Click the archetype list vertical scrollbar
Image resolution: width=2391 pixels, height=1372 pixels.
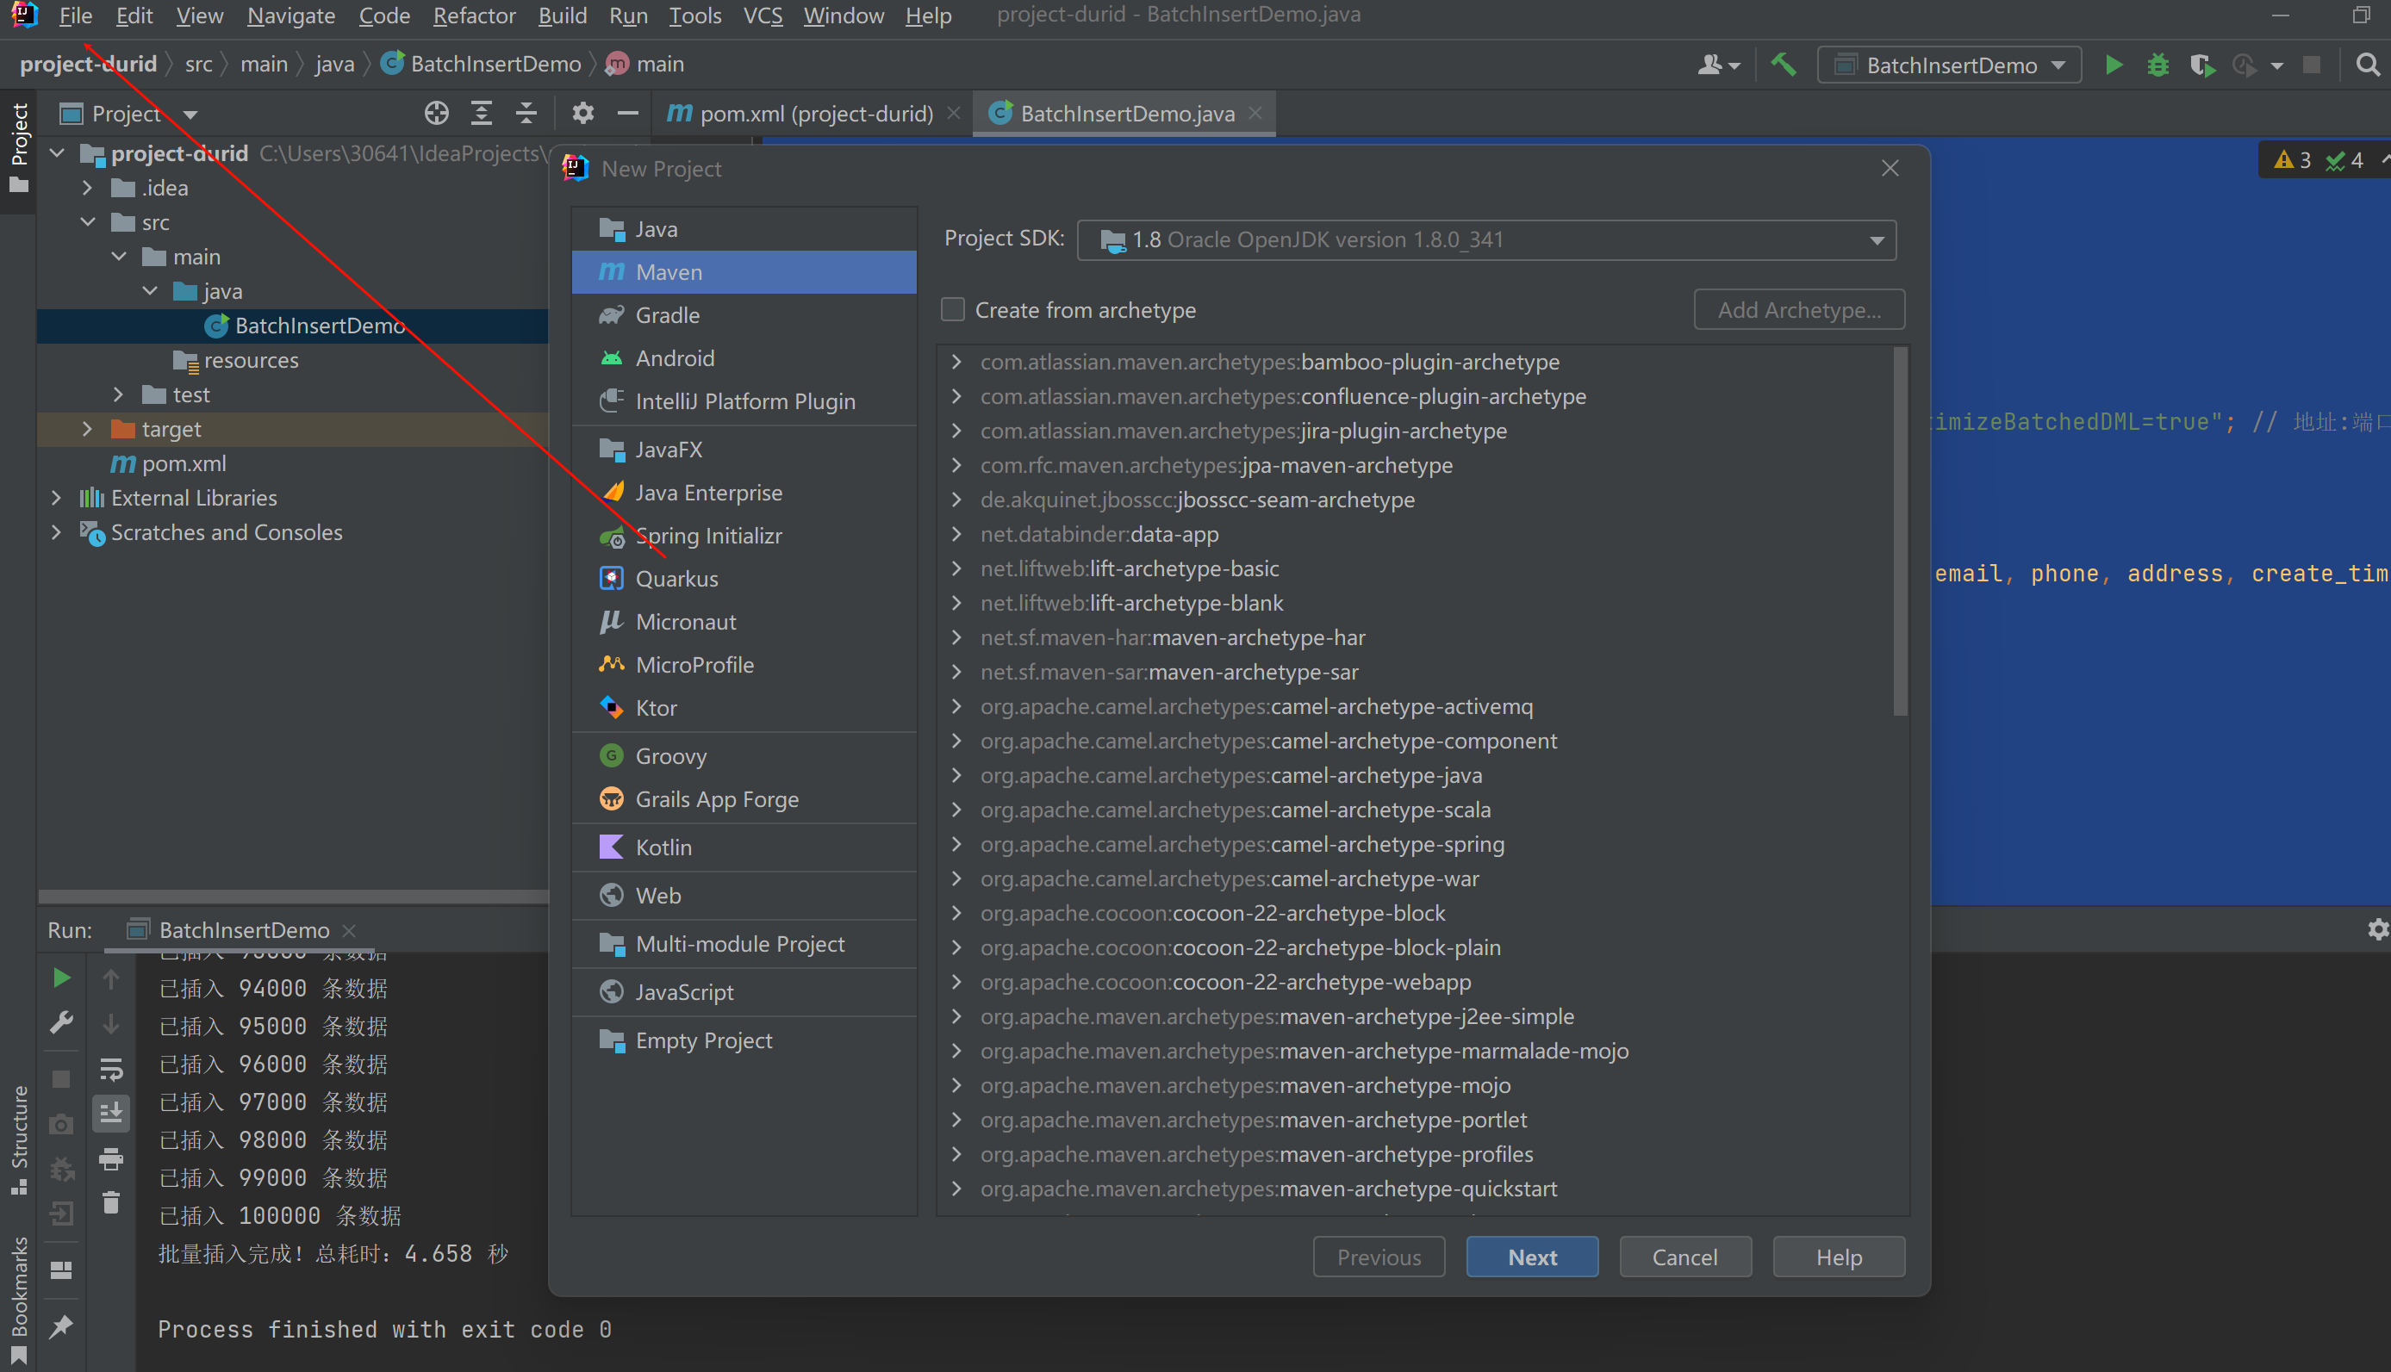coord(1899,532)
